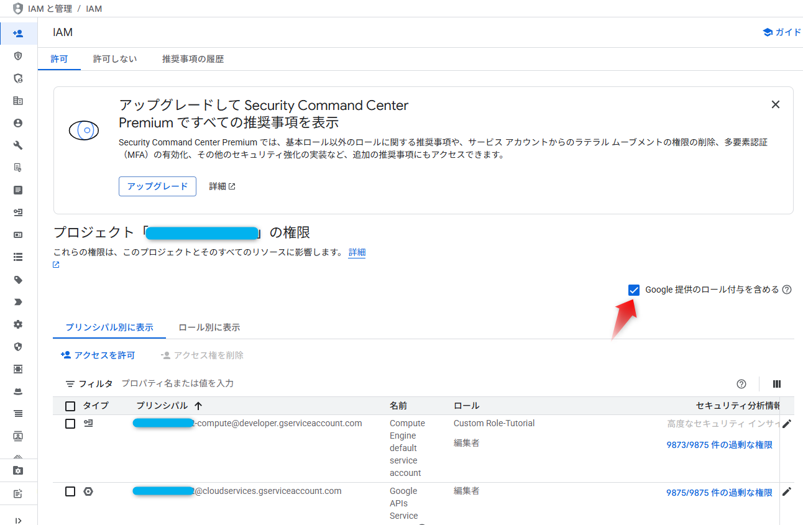Select the プリンシパル別に表示 tab

click(x=109, y=327)
